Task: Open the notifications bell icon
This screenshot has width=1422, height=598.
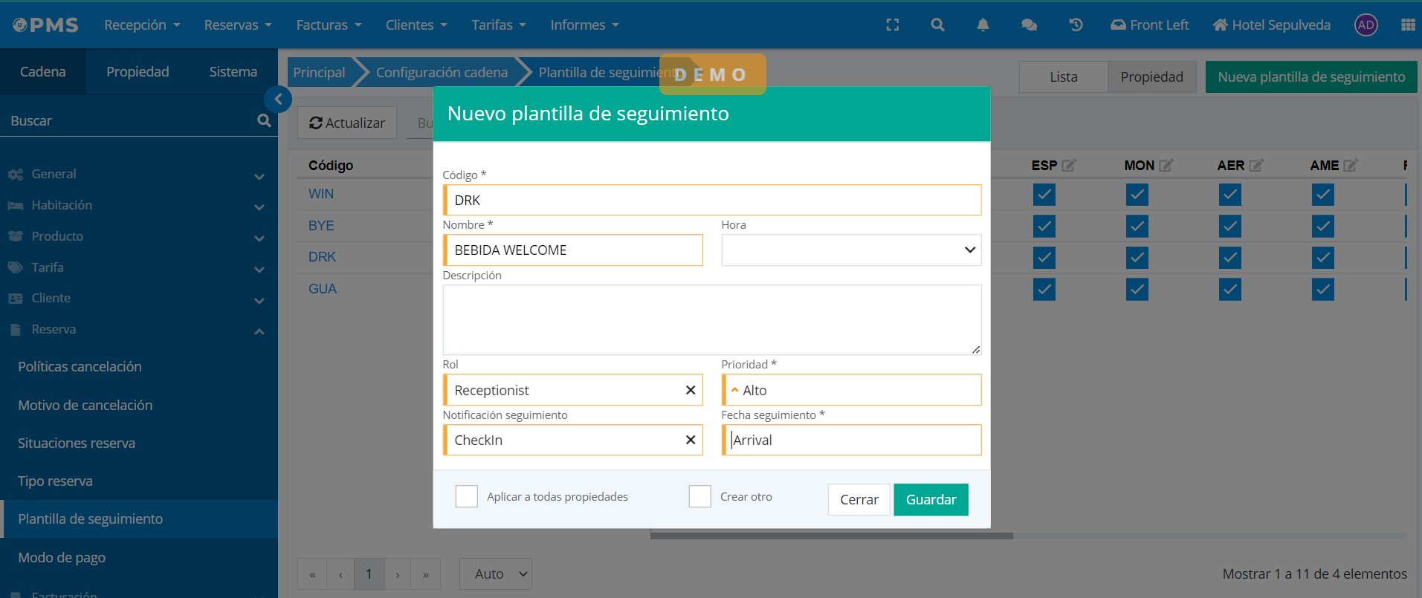Action: click(x=983, y=25)
